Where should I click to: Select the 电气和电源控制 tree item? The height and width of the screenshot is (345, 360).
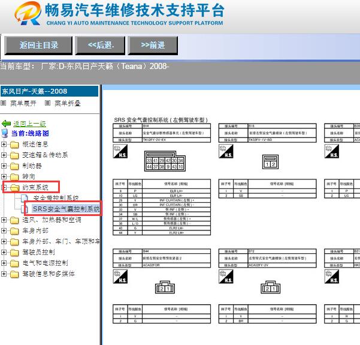click(x=45, y=263)
